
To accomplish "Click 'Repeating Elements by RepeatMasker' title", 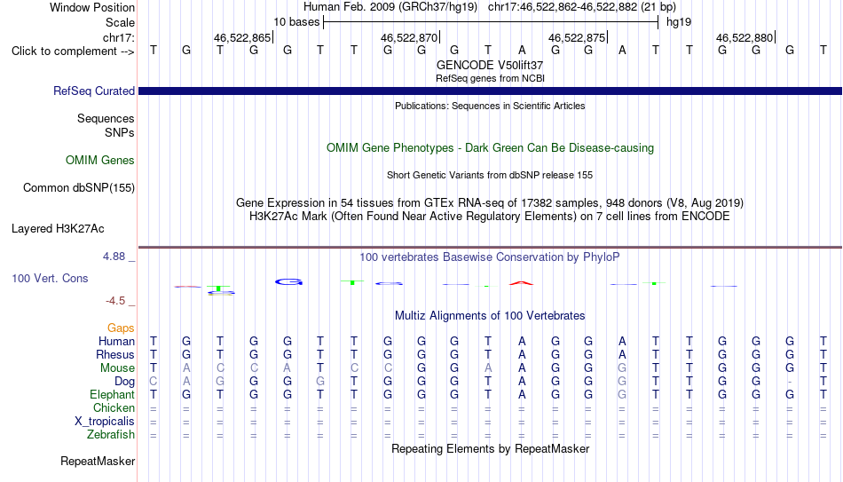I will (x=490, y=448).
